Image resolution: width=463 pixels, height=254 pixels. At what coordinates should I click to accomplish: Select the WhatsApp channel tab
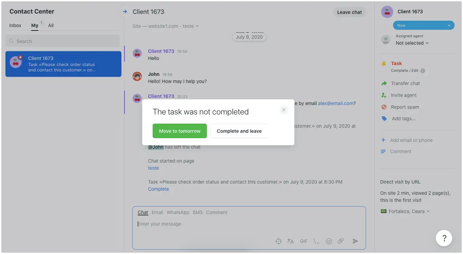coord(178,212)
